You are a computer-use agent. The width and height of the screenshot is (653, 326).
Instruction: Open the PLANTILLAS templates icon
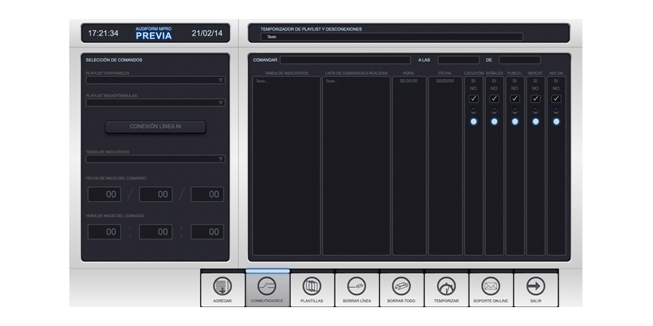[x=312, y=286]
